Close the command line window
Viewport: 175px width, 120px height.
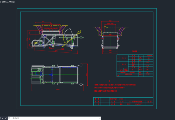[x=3, y=118]
